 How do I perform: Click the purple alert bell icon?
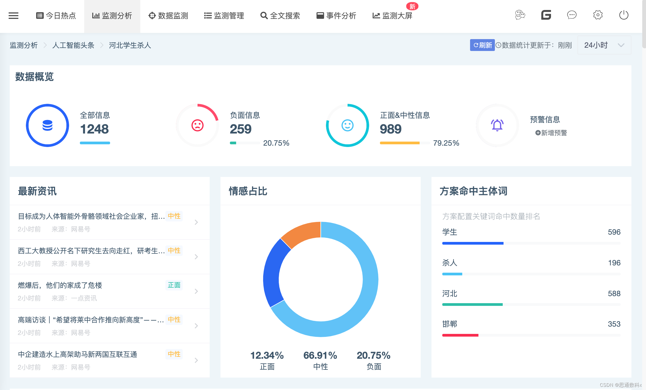497,125
